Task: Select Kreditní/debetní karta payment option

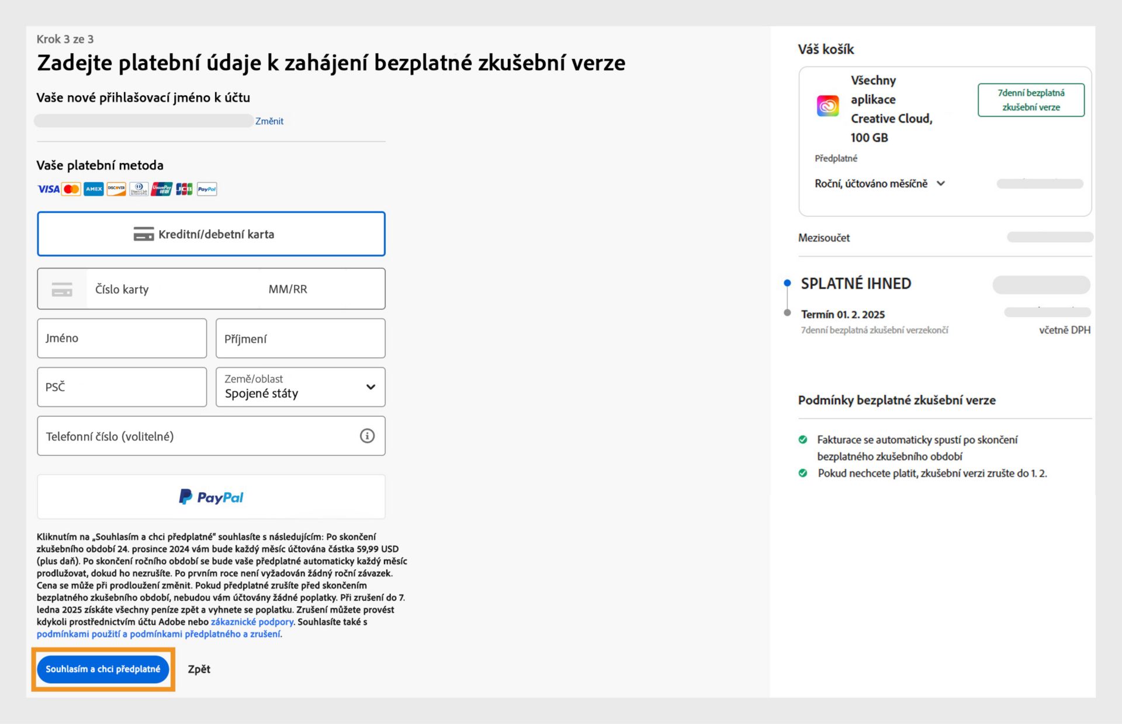Action: coord(211,234)
